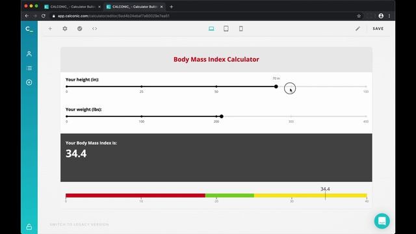Click the lock icon in sidebar
This screenshot has width=416, height=234.
click(x=29, y=227)
